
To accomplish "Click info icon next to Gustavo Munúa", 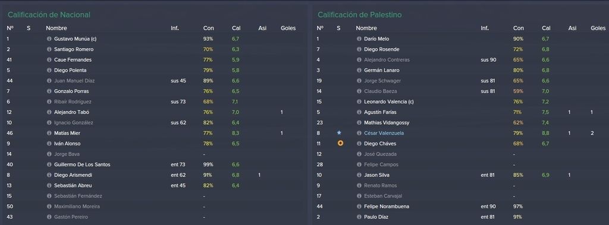I will 49,39.
